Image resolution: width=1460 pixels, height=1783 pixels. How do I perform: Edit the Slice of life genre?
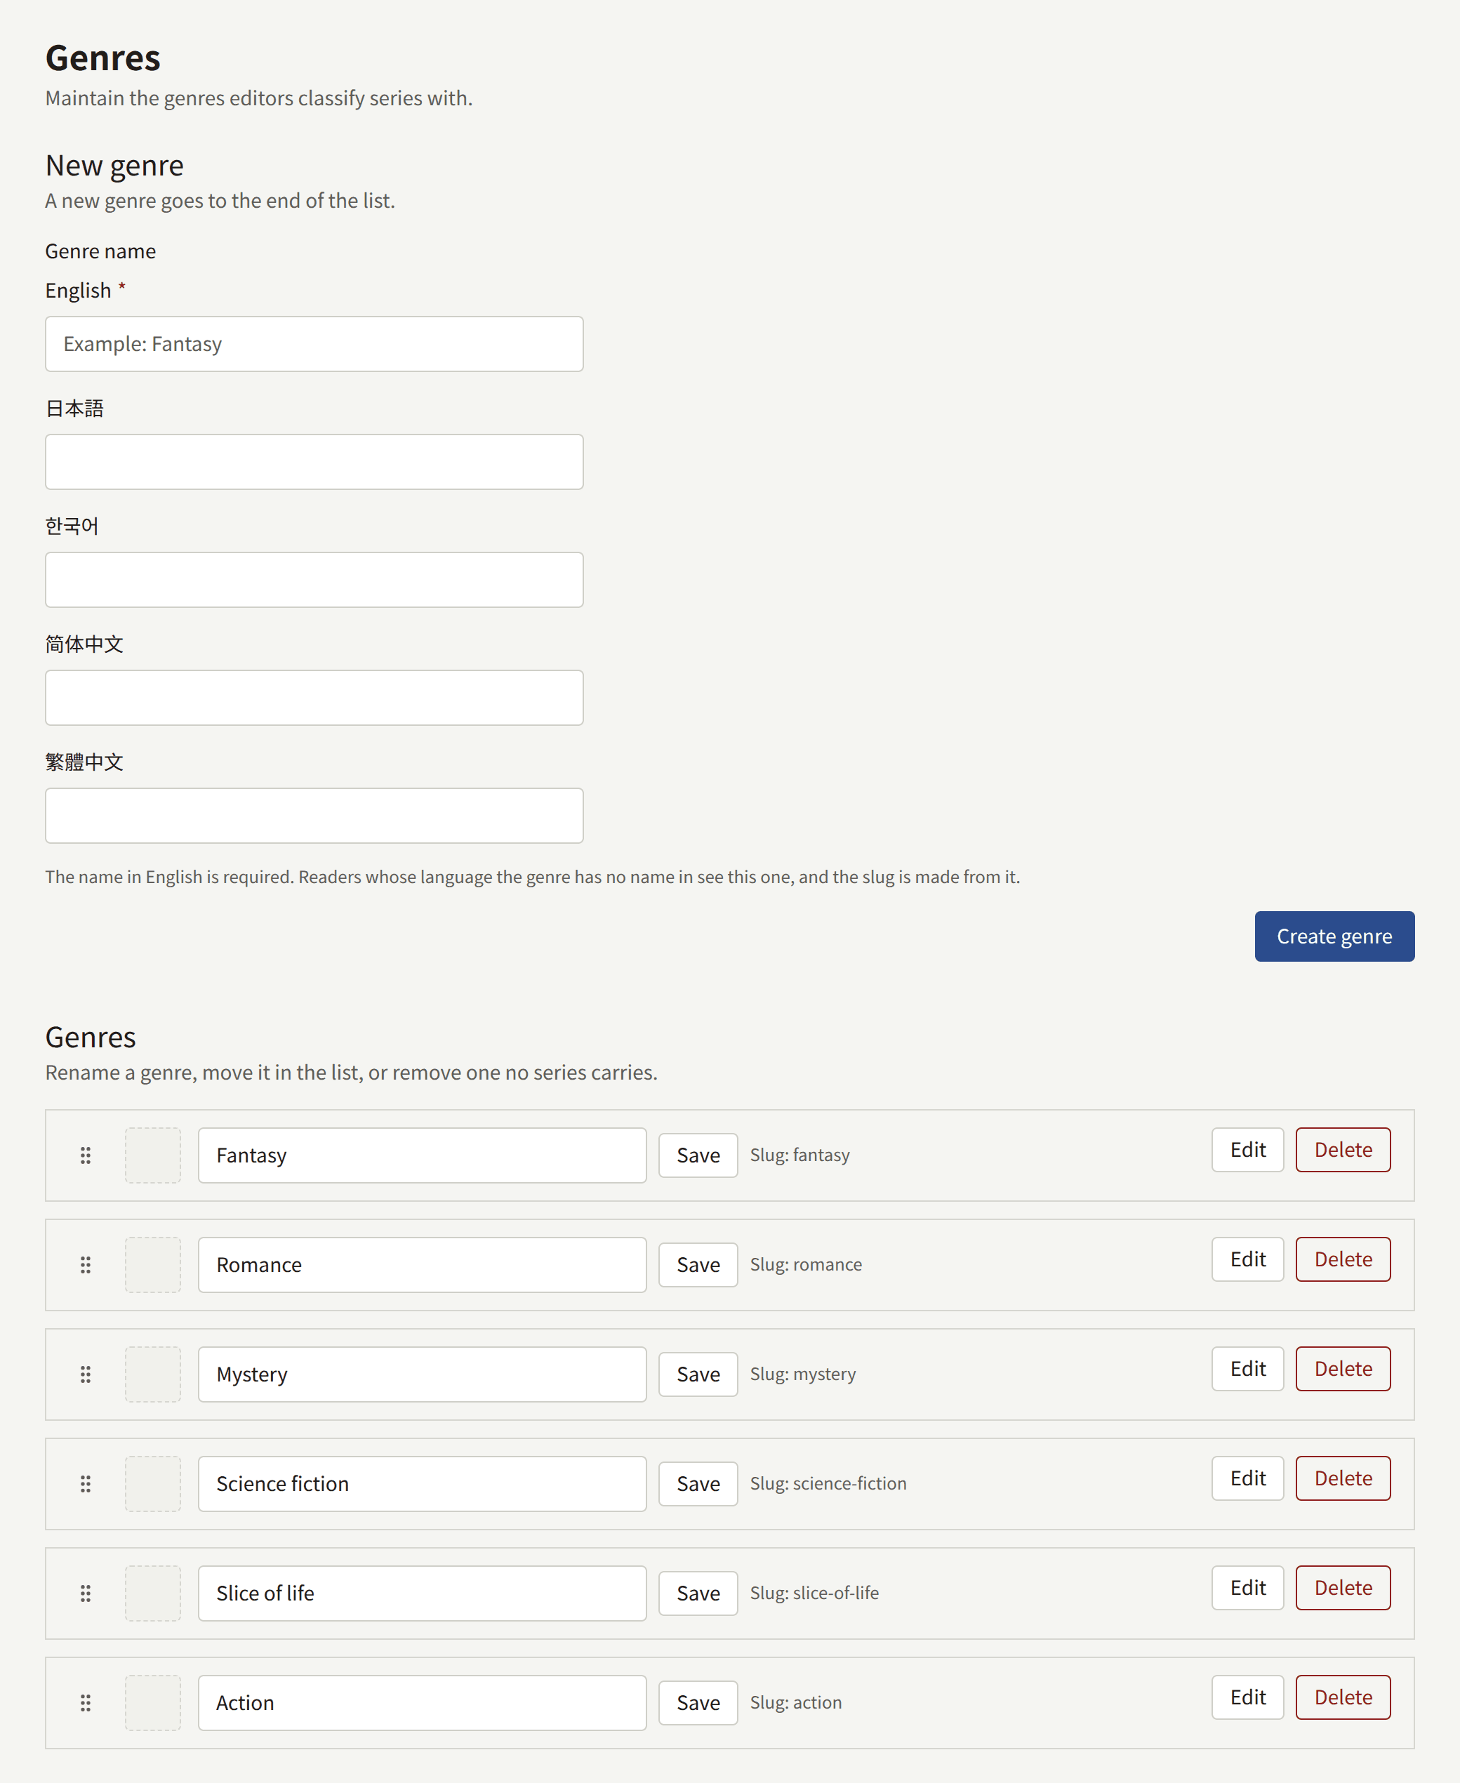click(1247, 1587)
